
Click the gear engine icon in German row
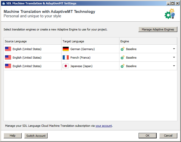tap(123, 49)
